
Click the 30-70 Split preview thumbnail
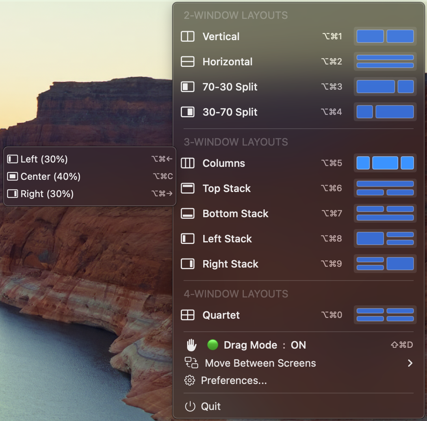point(385,112)
